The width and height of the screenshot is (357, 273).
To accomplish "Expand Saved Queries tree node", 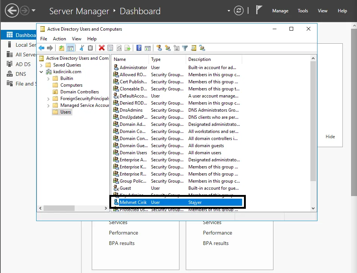I will click(x=41, y=65).
